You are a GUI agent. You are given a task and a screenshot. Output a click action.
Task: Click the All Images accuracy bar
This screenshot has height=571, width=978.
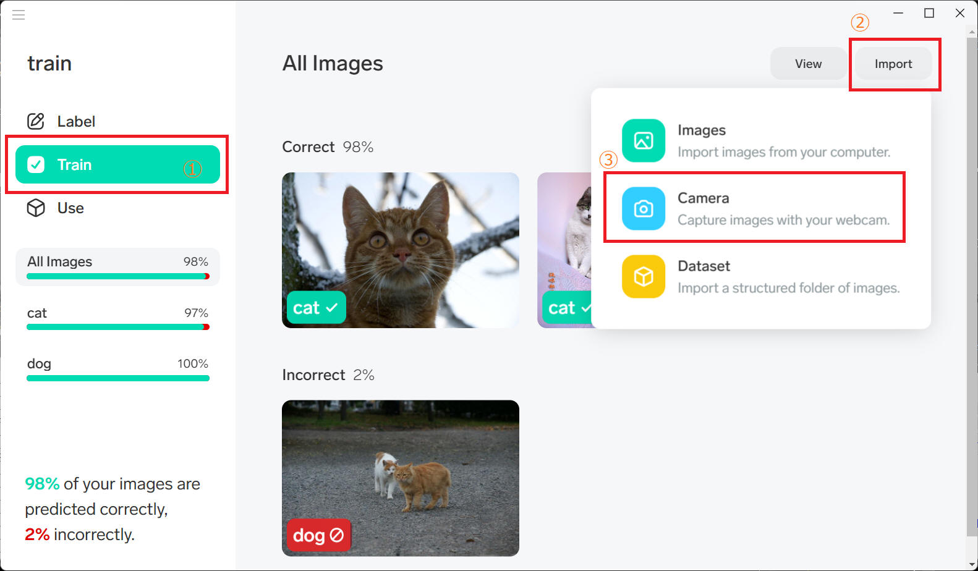coord(118,276)
